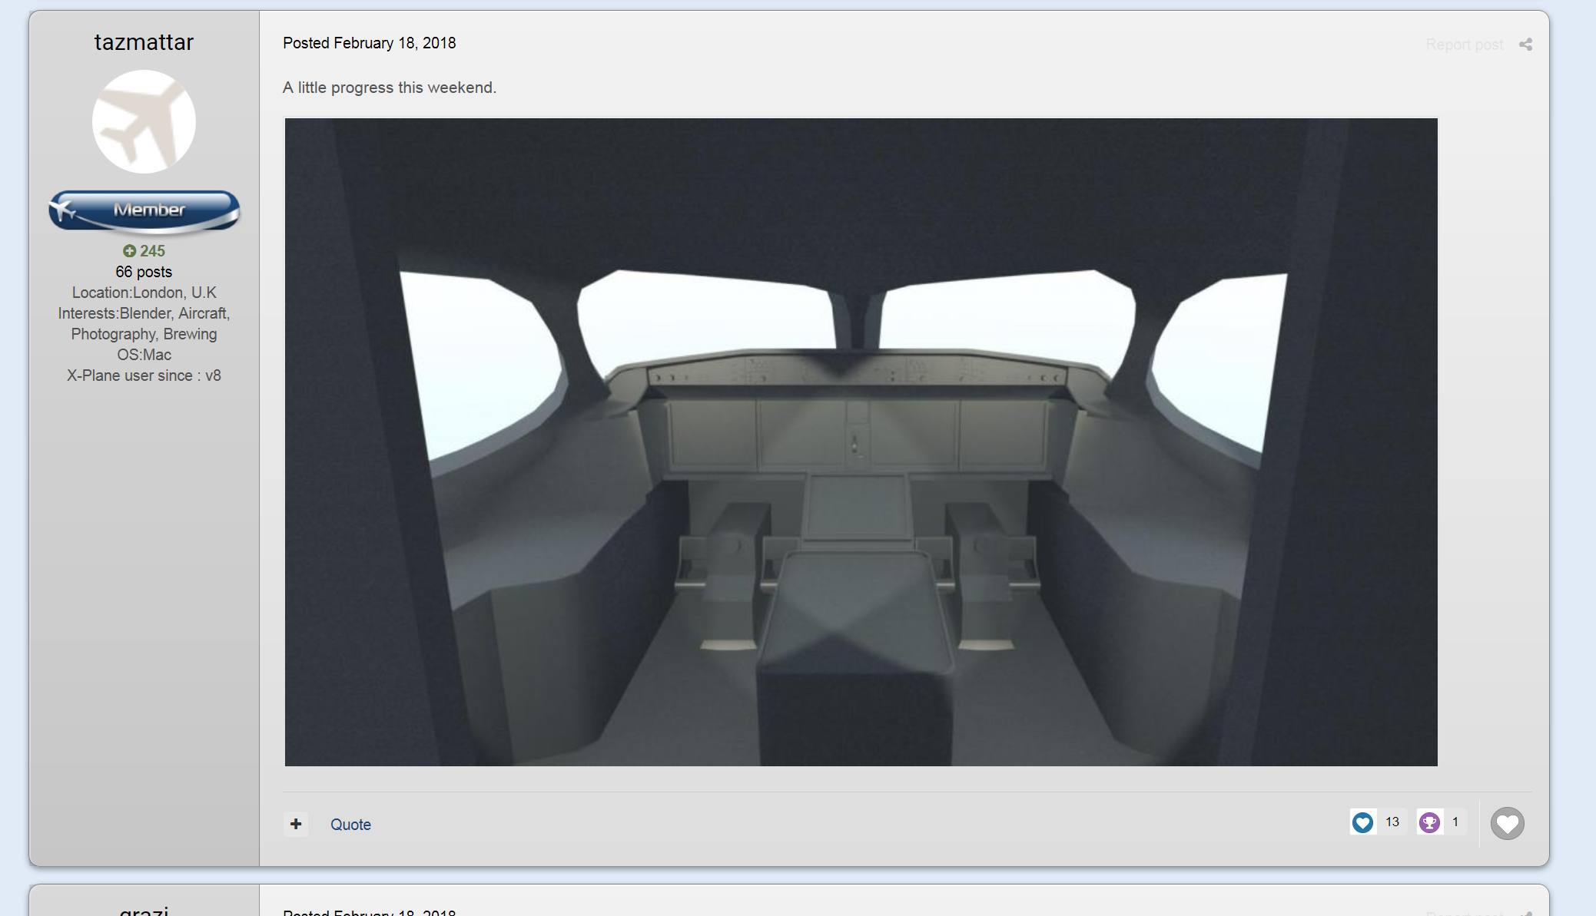Click the grey heart react button
The width and height of the screenshot is (1596, 916).
[x=1507, y=824]
